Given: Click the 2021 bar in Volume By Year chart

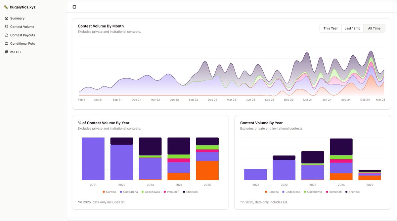Looking at the screenshot, I should tap(256, 175).
